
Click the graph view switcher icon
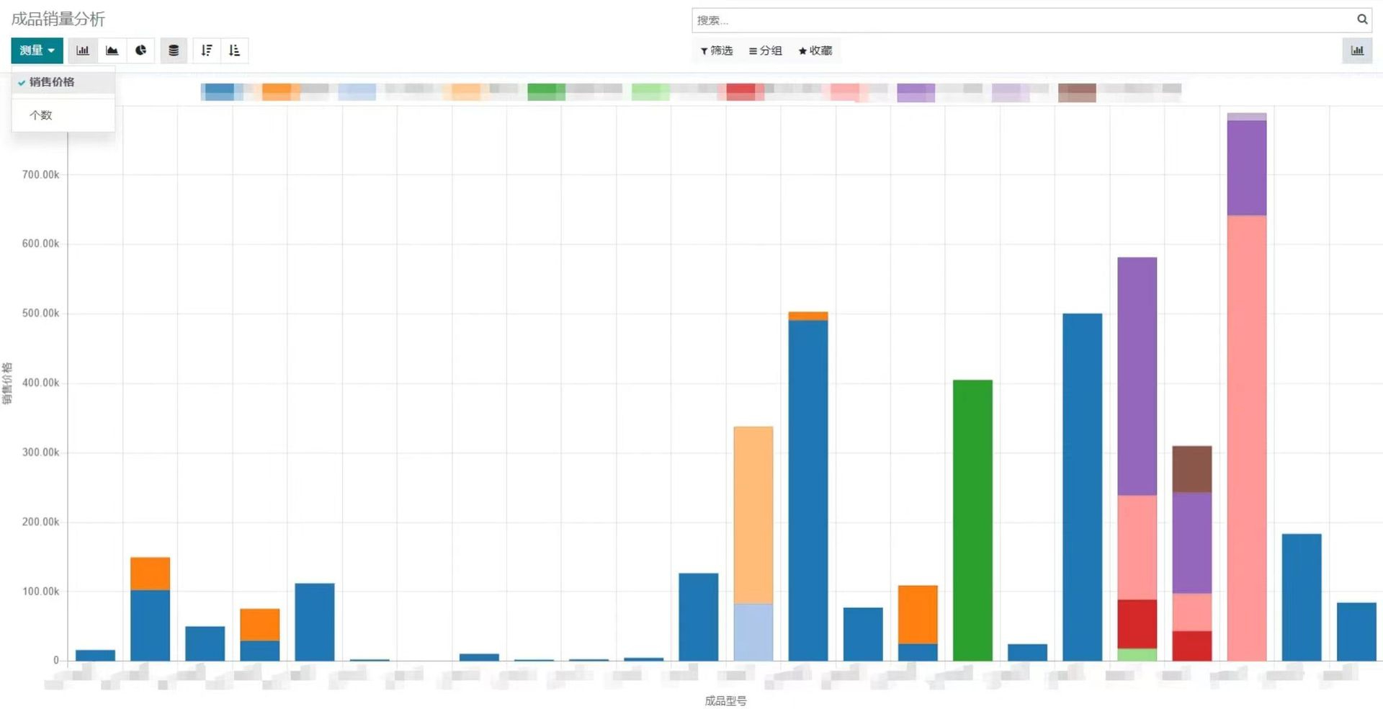coord(1356,50)
